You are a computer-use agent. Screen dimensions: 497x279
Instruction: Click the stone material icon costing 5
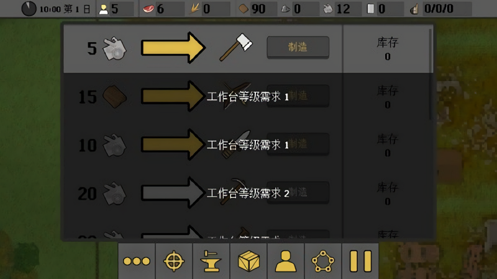[114, 49]
